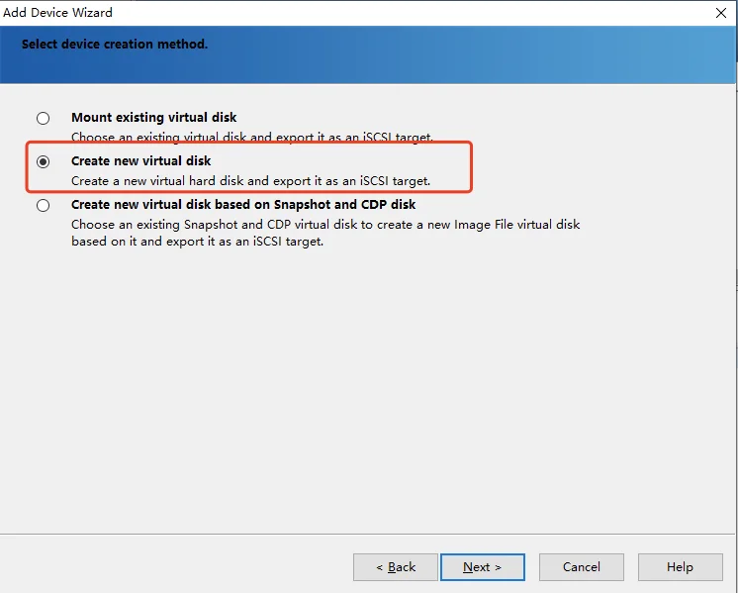Click the 'Mount existing virtual disk' bold label
738x593 pixels.
coord(154,117)
